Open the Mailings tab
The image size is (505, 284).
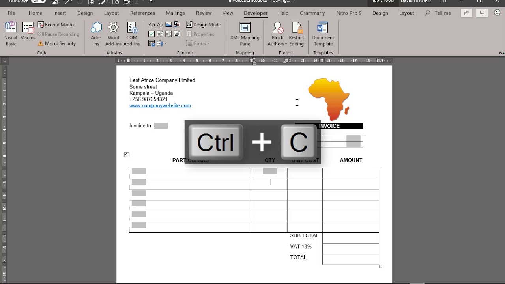click(x=175, y=13)
